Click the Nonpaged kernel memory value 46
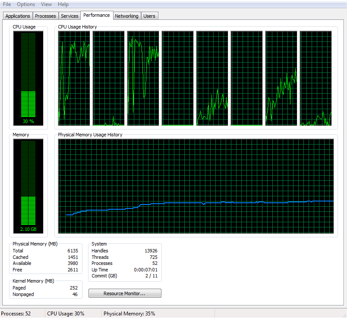 (75, 294)
